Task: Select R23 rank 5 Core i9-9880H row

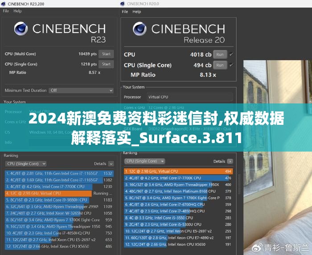Action: point(59,200)
